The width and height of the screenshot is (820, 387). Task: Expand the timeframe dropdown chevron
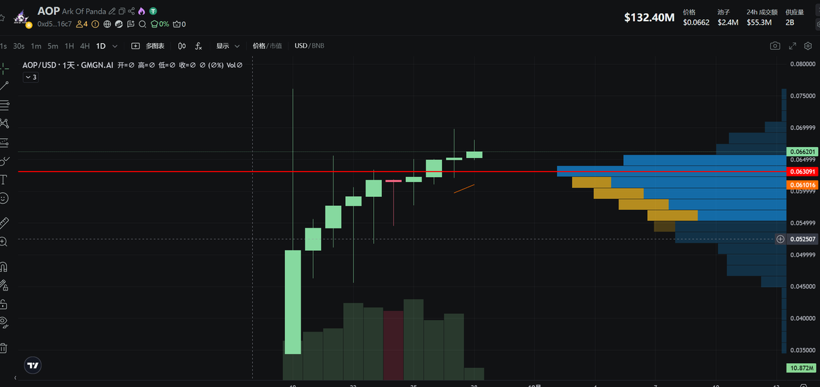[115, 46]
